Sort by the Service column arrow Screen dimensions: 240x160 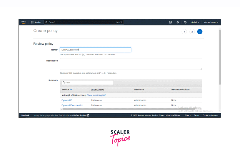tap(71, 90)
